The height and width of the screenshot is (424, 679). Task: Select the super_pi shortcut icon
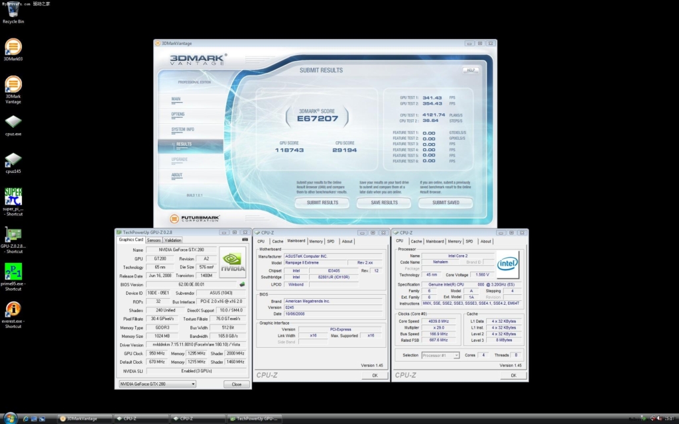click(x=13, y=196)
